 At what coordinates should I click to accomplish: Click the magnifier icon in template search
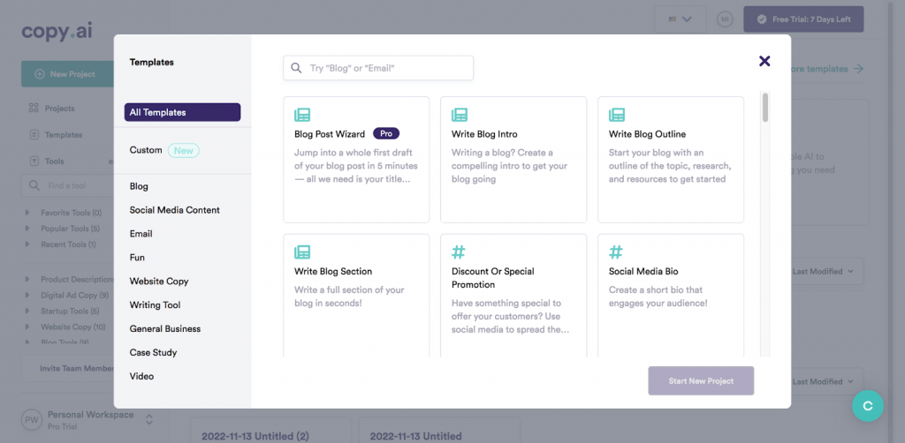296,68
